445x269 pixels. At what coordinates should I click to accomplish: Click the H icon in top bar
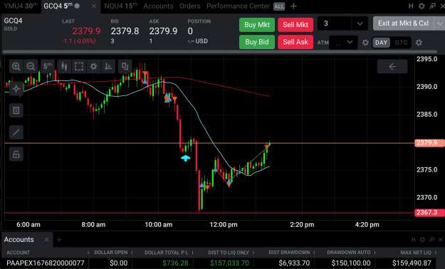click(411, 6)
